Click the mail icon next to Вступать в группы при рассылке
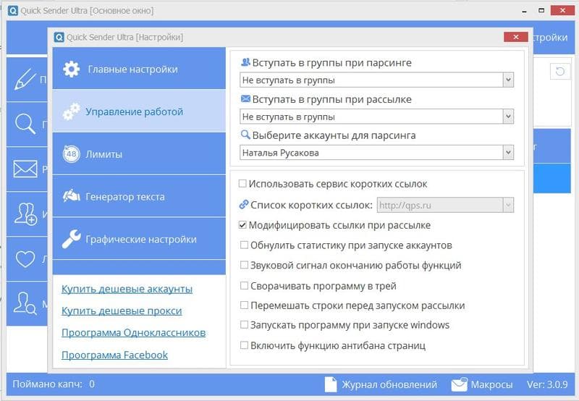This screenshot has height=401, width=579. [x=245, y=98]
